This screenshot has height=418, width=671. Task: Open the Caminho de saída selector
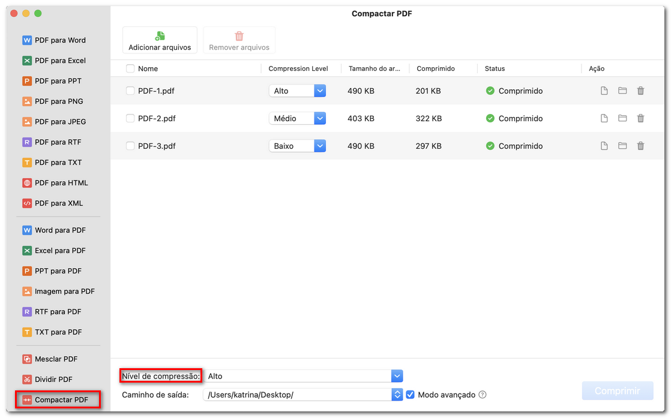397,395
